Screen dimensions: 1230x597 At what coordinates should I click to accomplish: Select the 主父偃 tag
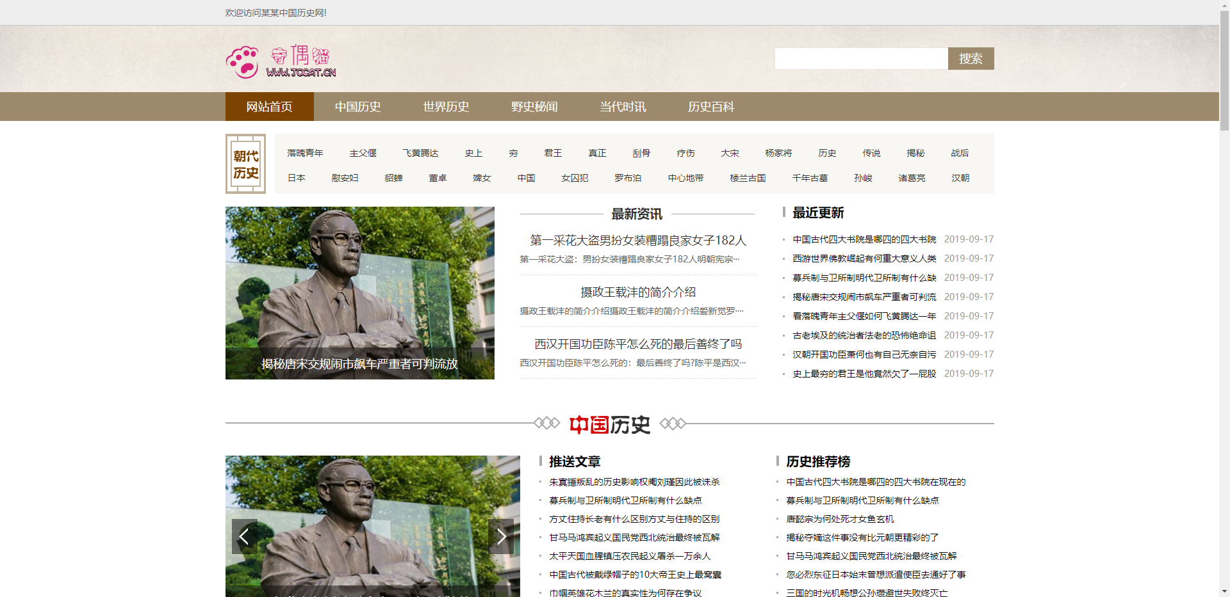[x=363, y=153]
